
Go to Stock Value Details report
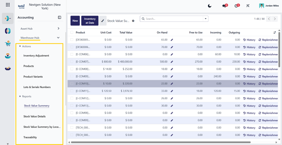[x=35, y=117]
